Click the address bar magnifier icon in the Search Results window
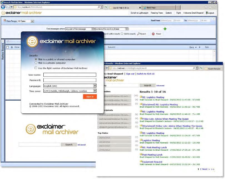 coord(194,68)
